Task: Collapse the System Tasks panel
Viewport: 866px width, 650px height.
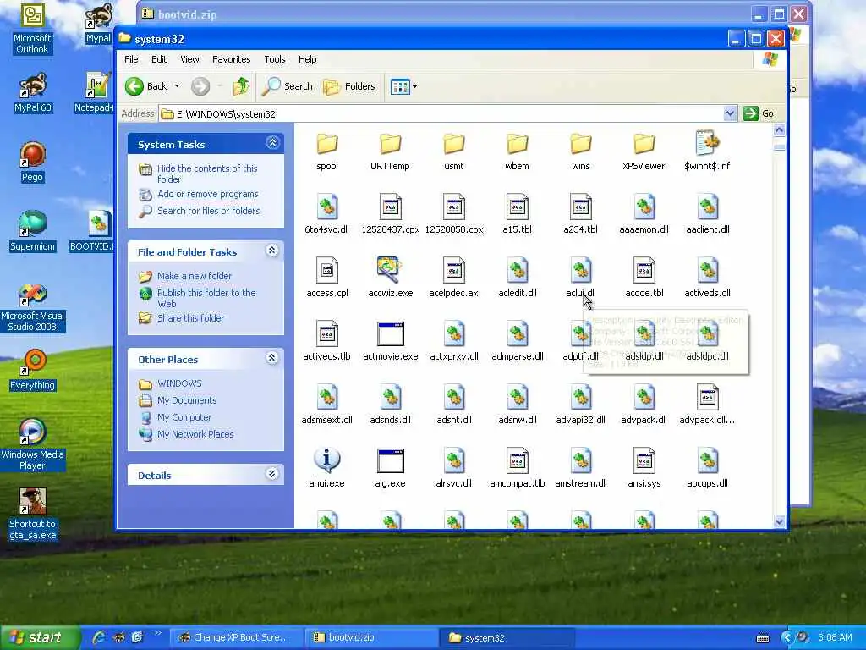Action: point(272,143)
